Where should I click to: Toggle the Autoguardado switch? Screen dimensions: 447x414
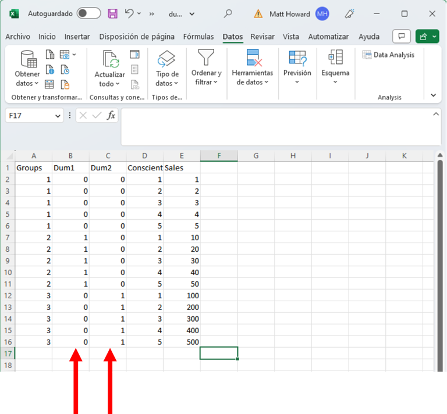point(88,13)
